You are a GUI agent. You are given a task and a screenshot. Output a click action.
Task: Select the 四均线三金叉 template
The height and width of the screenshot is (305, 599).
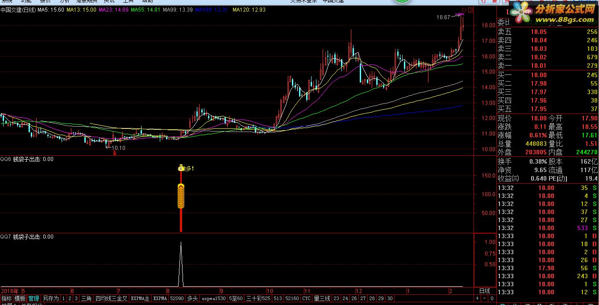click(111, 298)
